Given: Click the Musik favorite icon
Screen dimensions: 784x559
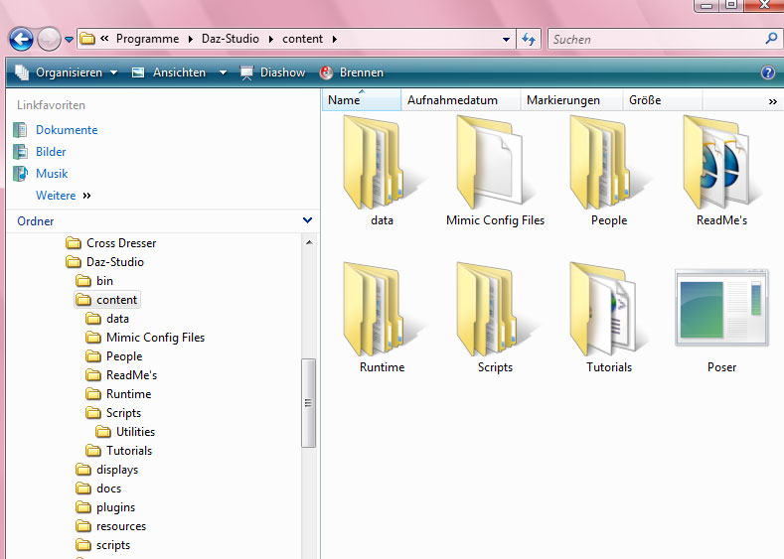Looking at the screenshot, I should pos(20,174).
